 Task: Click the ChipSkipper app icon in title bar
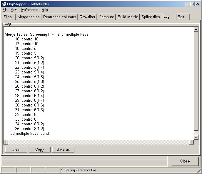(x=4, y=4)
